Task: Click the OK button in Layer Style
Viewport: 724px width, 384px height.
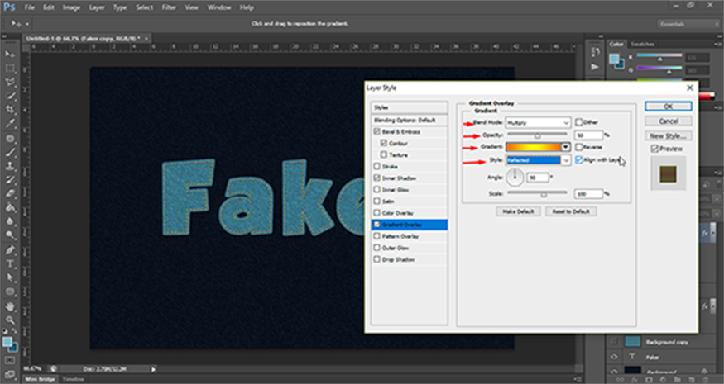Action: (669, 107)
